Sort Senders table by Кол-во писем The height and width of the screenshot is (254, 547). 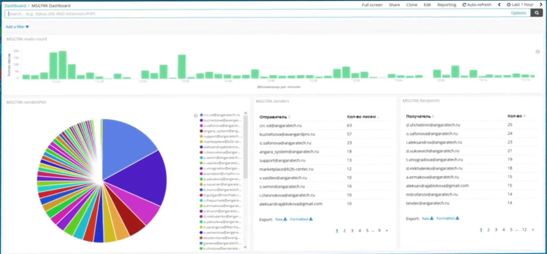(x=363, y=117)
